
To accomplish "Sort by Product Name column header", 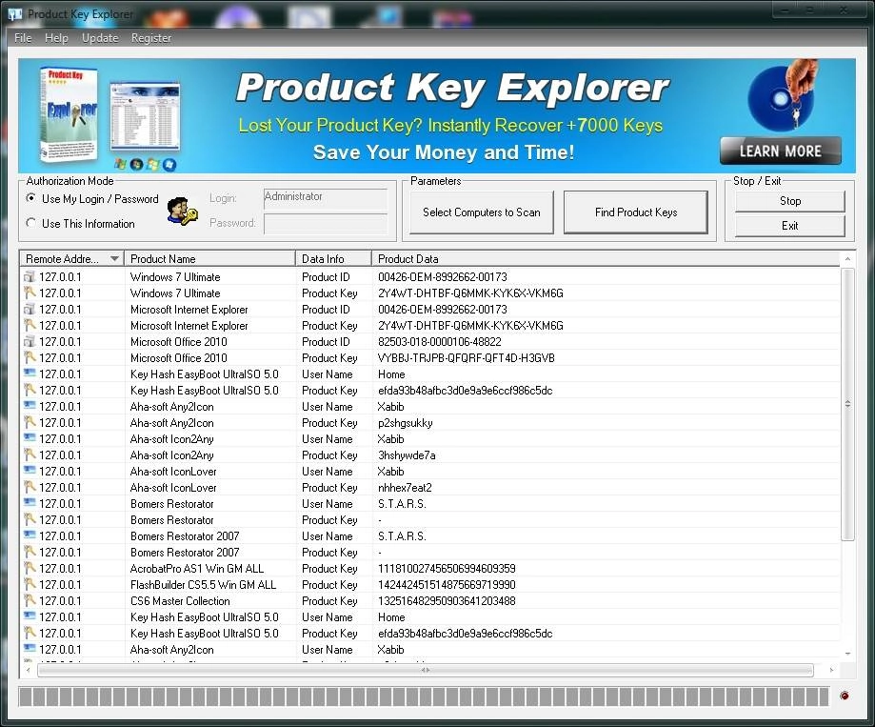I will click(x=209, y=258).
